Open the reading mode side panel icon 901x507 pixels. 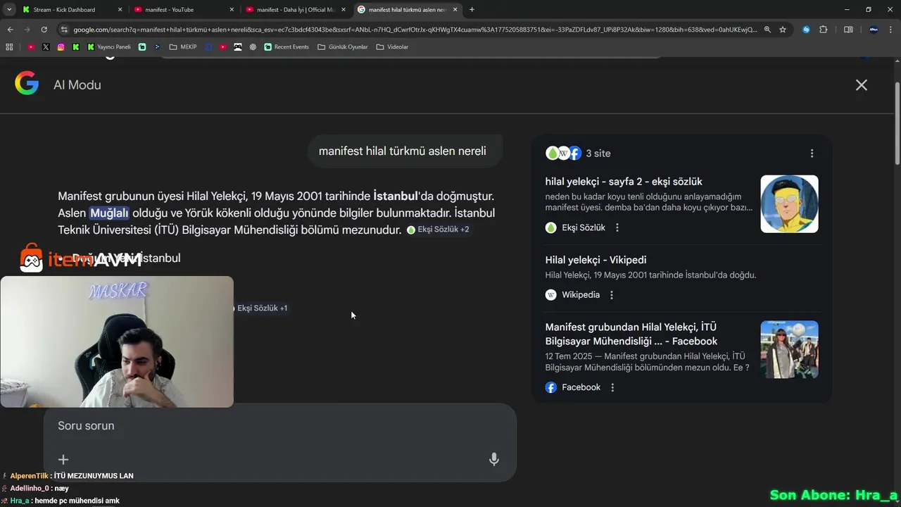coord(848,30)
